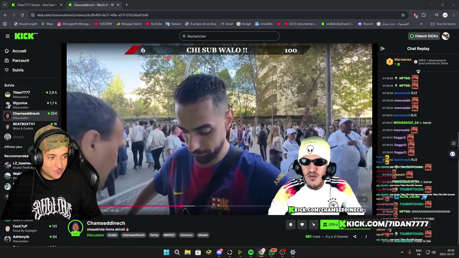
Task: Share the video with share icon
Action: 355,236
